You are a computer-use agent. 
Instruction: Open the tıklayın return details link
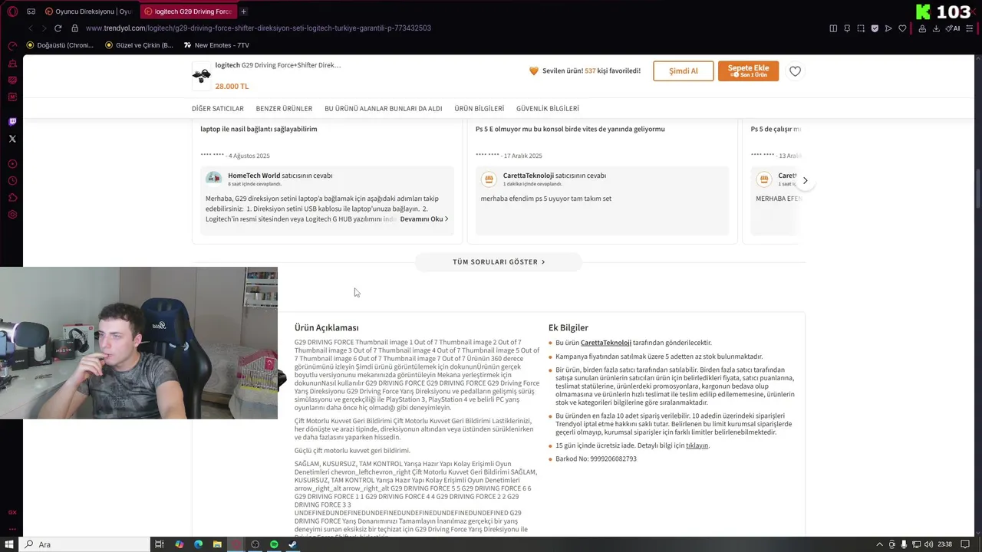point(697,445)
